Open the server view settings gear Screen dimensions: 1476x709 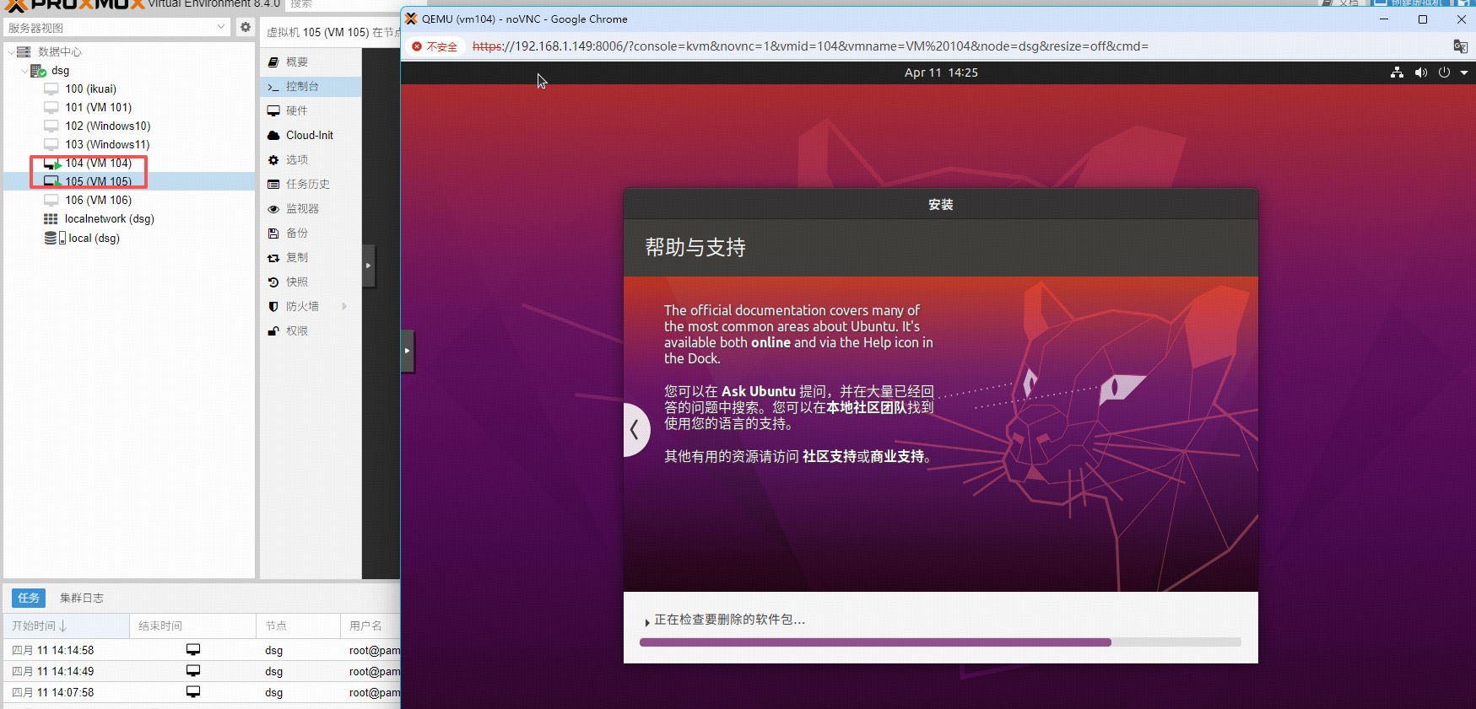click(x=246, y=27)
